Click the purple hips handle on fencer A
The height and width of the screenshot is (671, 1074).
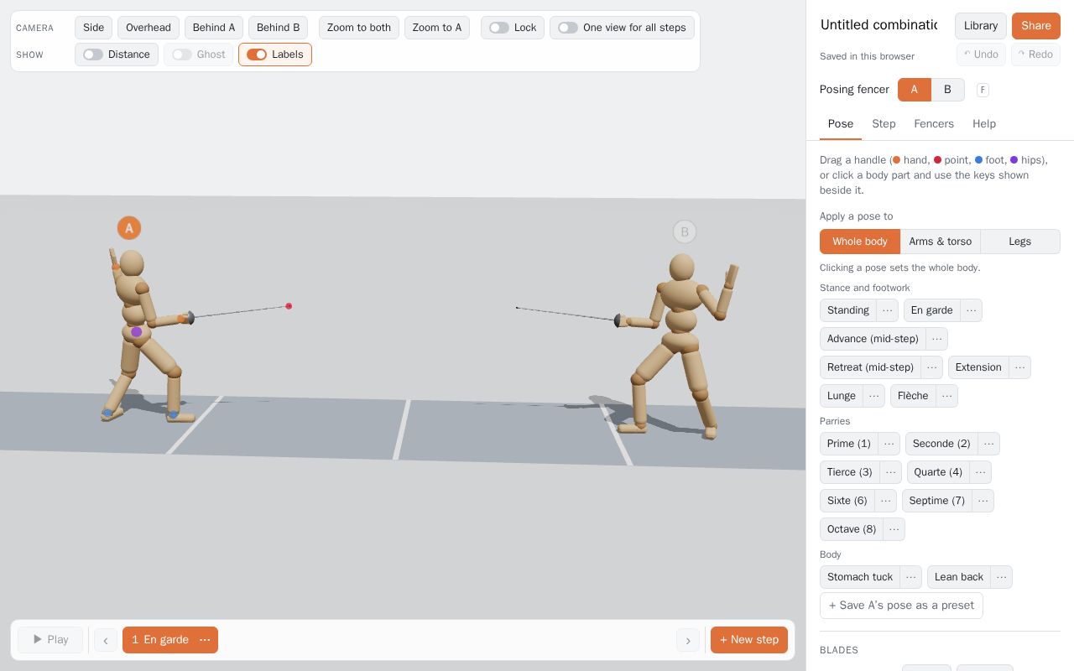[136, 332]
